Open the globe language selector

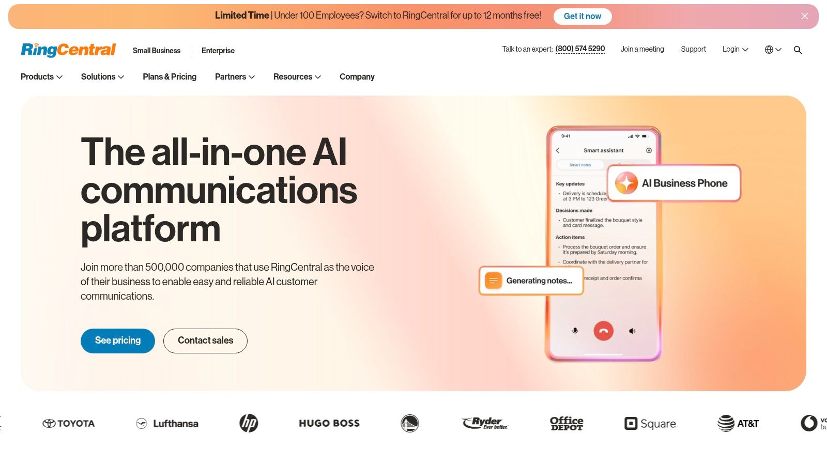click(x=773, y=50)
